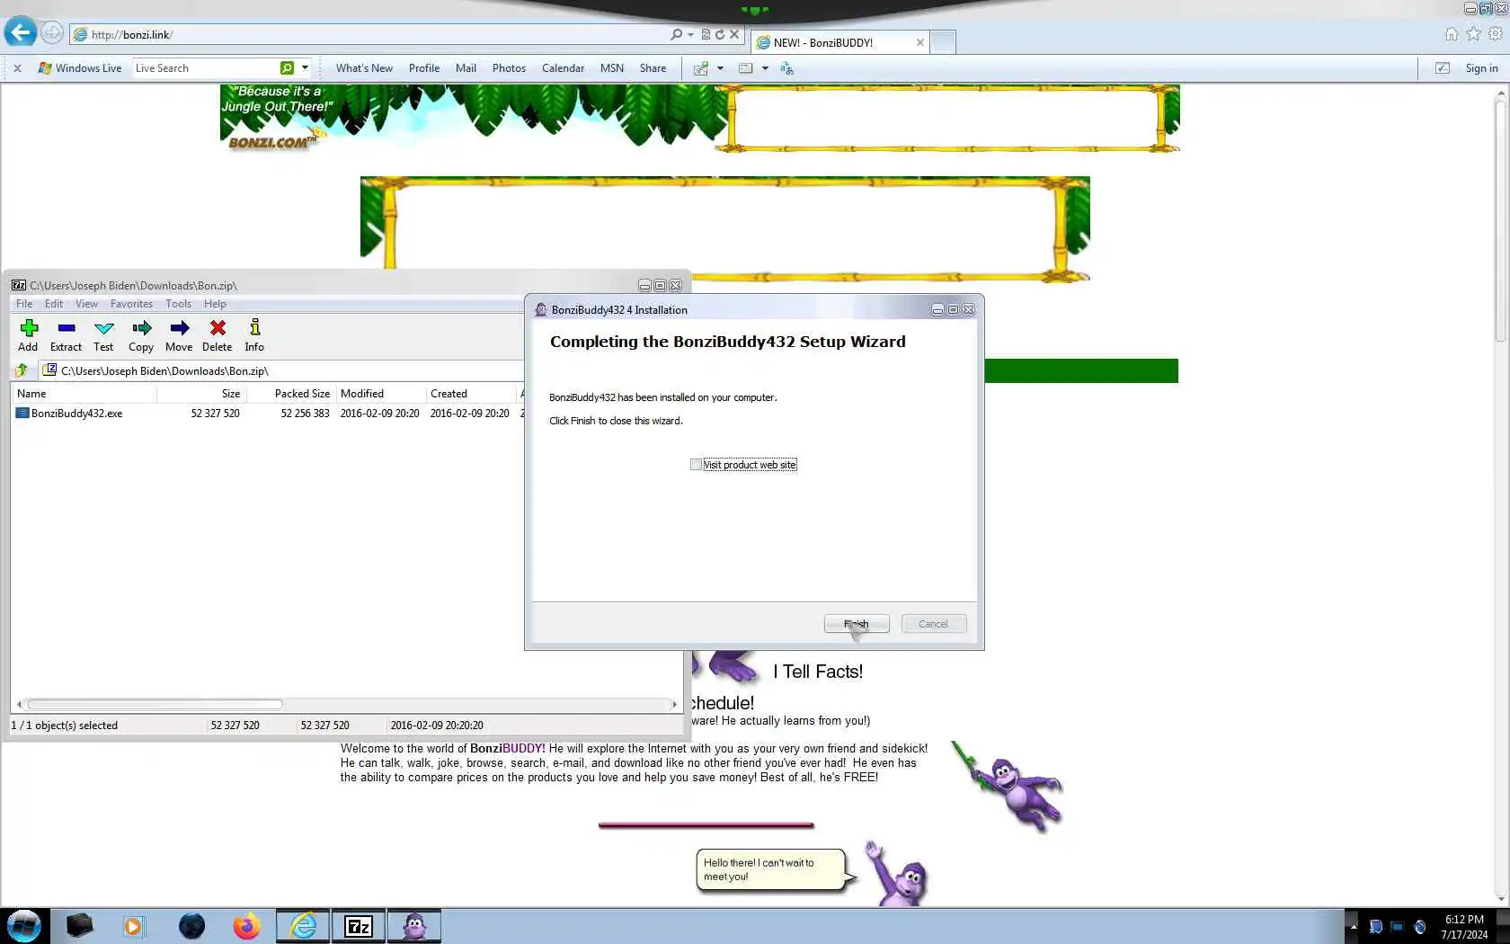The width and height of the screenshot is (1510, 944).
Task: Close the Windows Live toolbar
Action: (17, 68)
